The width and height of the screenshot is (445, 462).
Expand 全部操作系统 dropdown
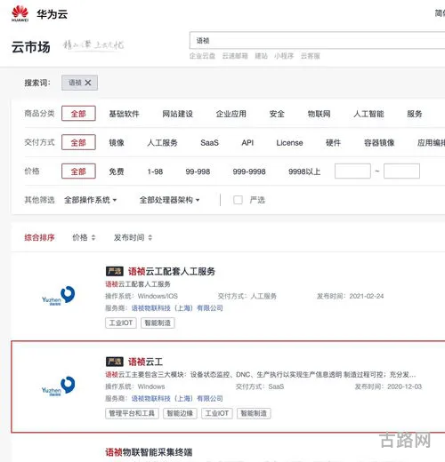90,200
